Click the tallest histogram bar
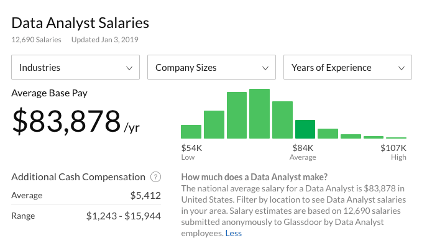Viewport: 427px width, 243px height. tap(260, 114)
